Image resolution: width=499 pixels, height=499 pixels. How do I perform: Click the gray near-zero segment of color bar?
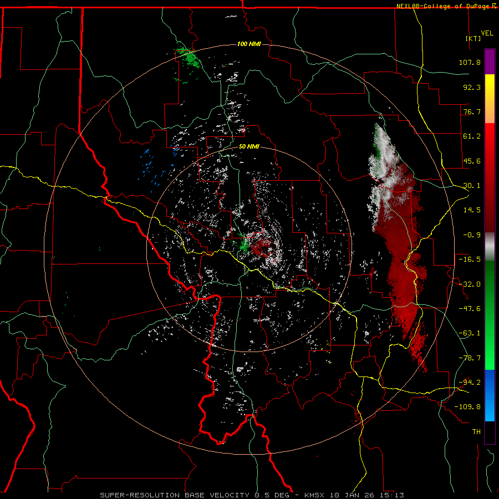[490, 247]
